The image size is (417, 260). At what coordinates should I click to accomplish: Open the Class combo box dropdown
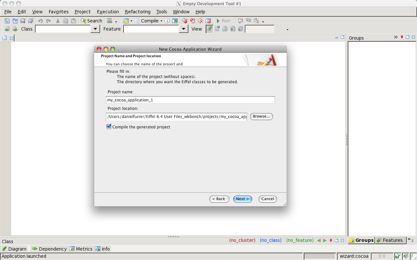tap(95, 29)
